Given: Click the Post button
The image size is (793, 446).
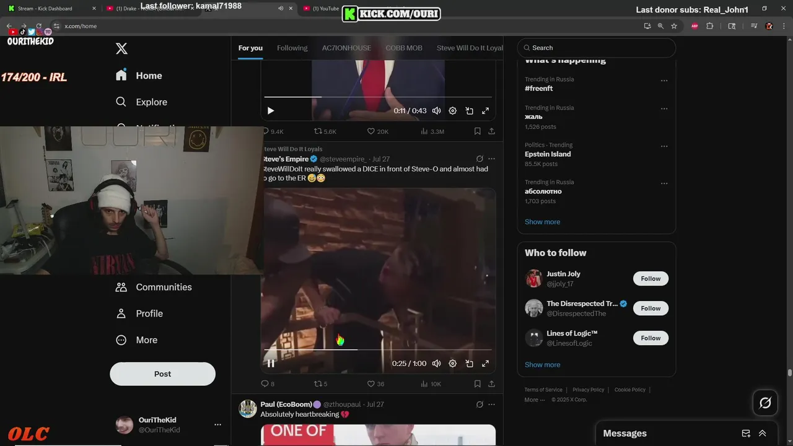Looking at the screenshot, I should pos(162,374).
